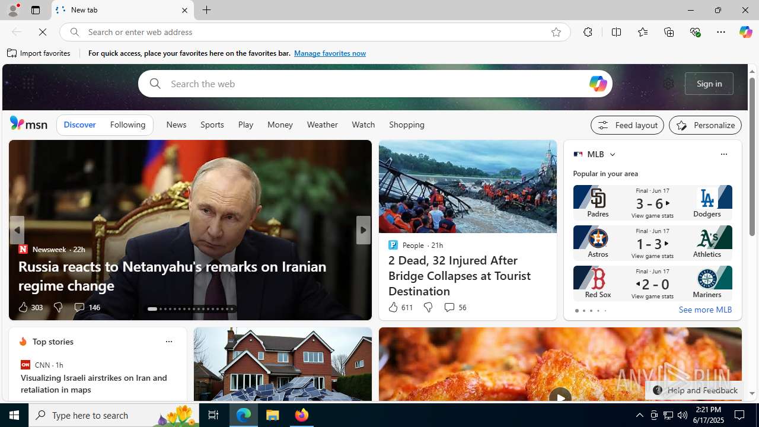Open the Shopping menu item

coord(407,125)
